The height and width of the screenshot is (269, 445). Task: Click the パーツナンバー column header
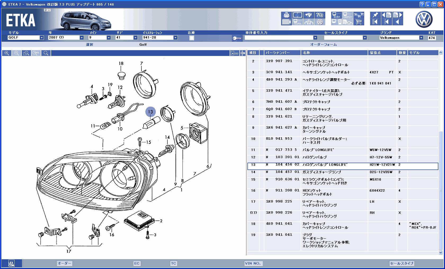[x=282, y=53]
